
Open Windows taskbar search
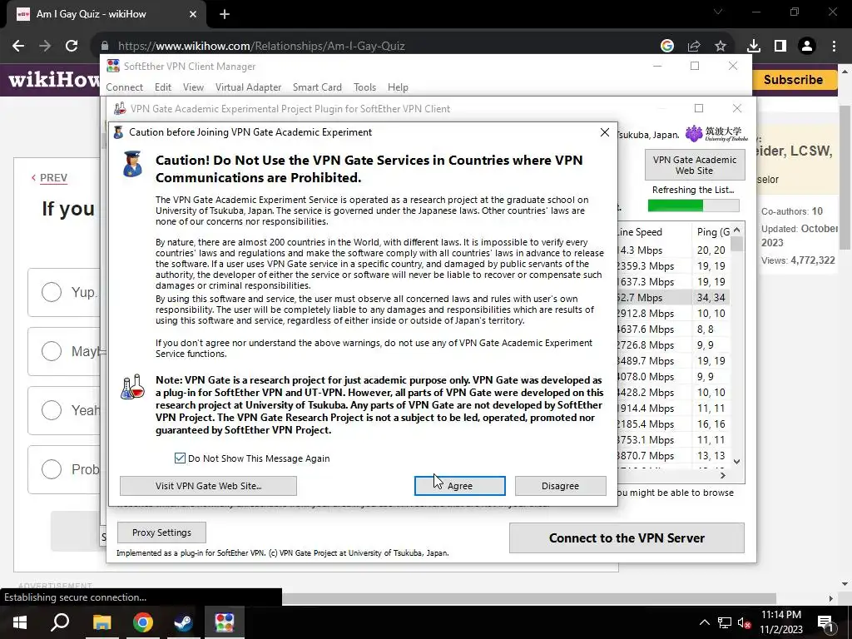pyautogui.click(x=60, y=622)
